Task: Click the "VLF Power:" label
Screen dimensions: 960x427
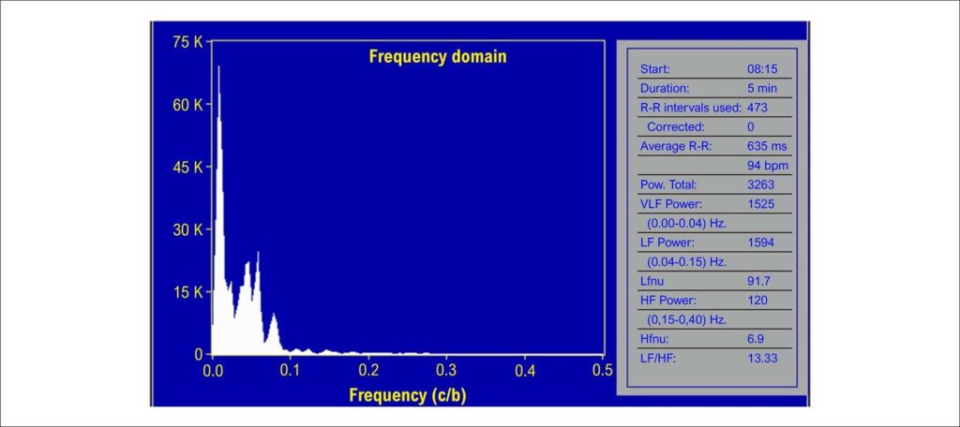Action: [671, 204]
